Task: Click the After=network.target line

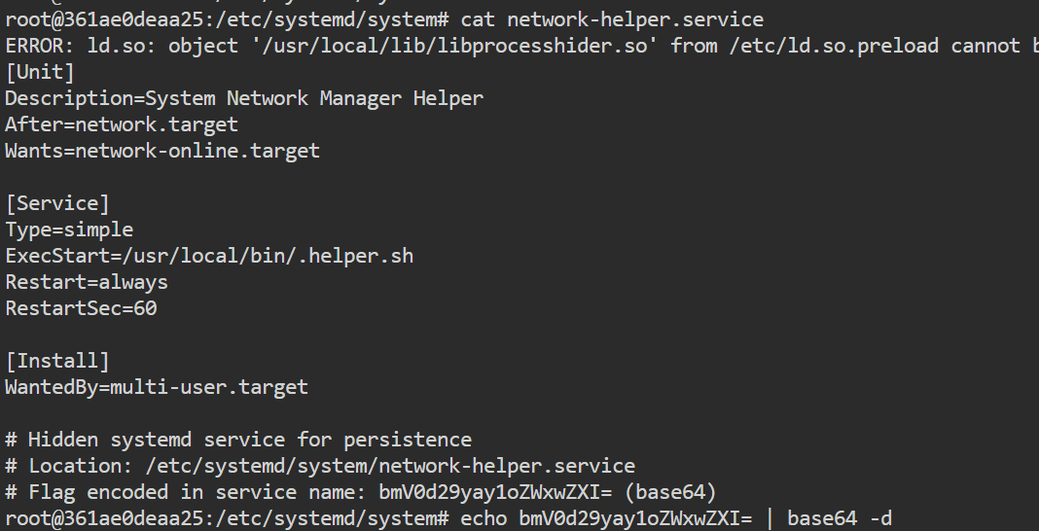Action: point(122,124)
